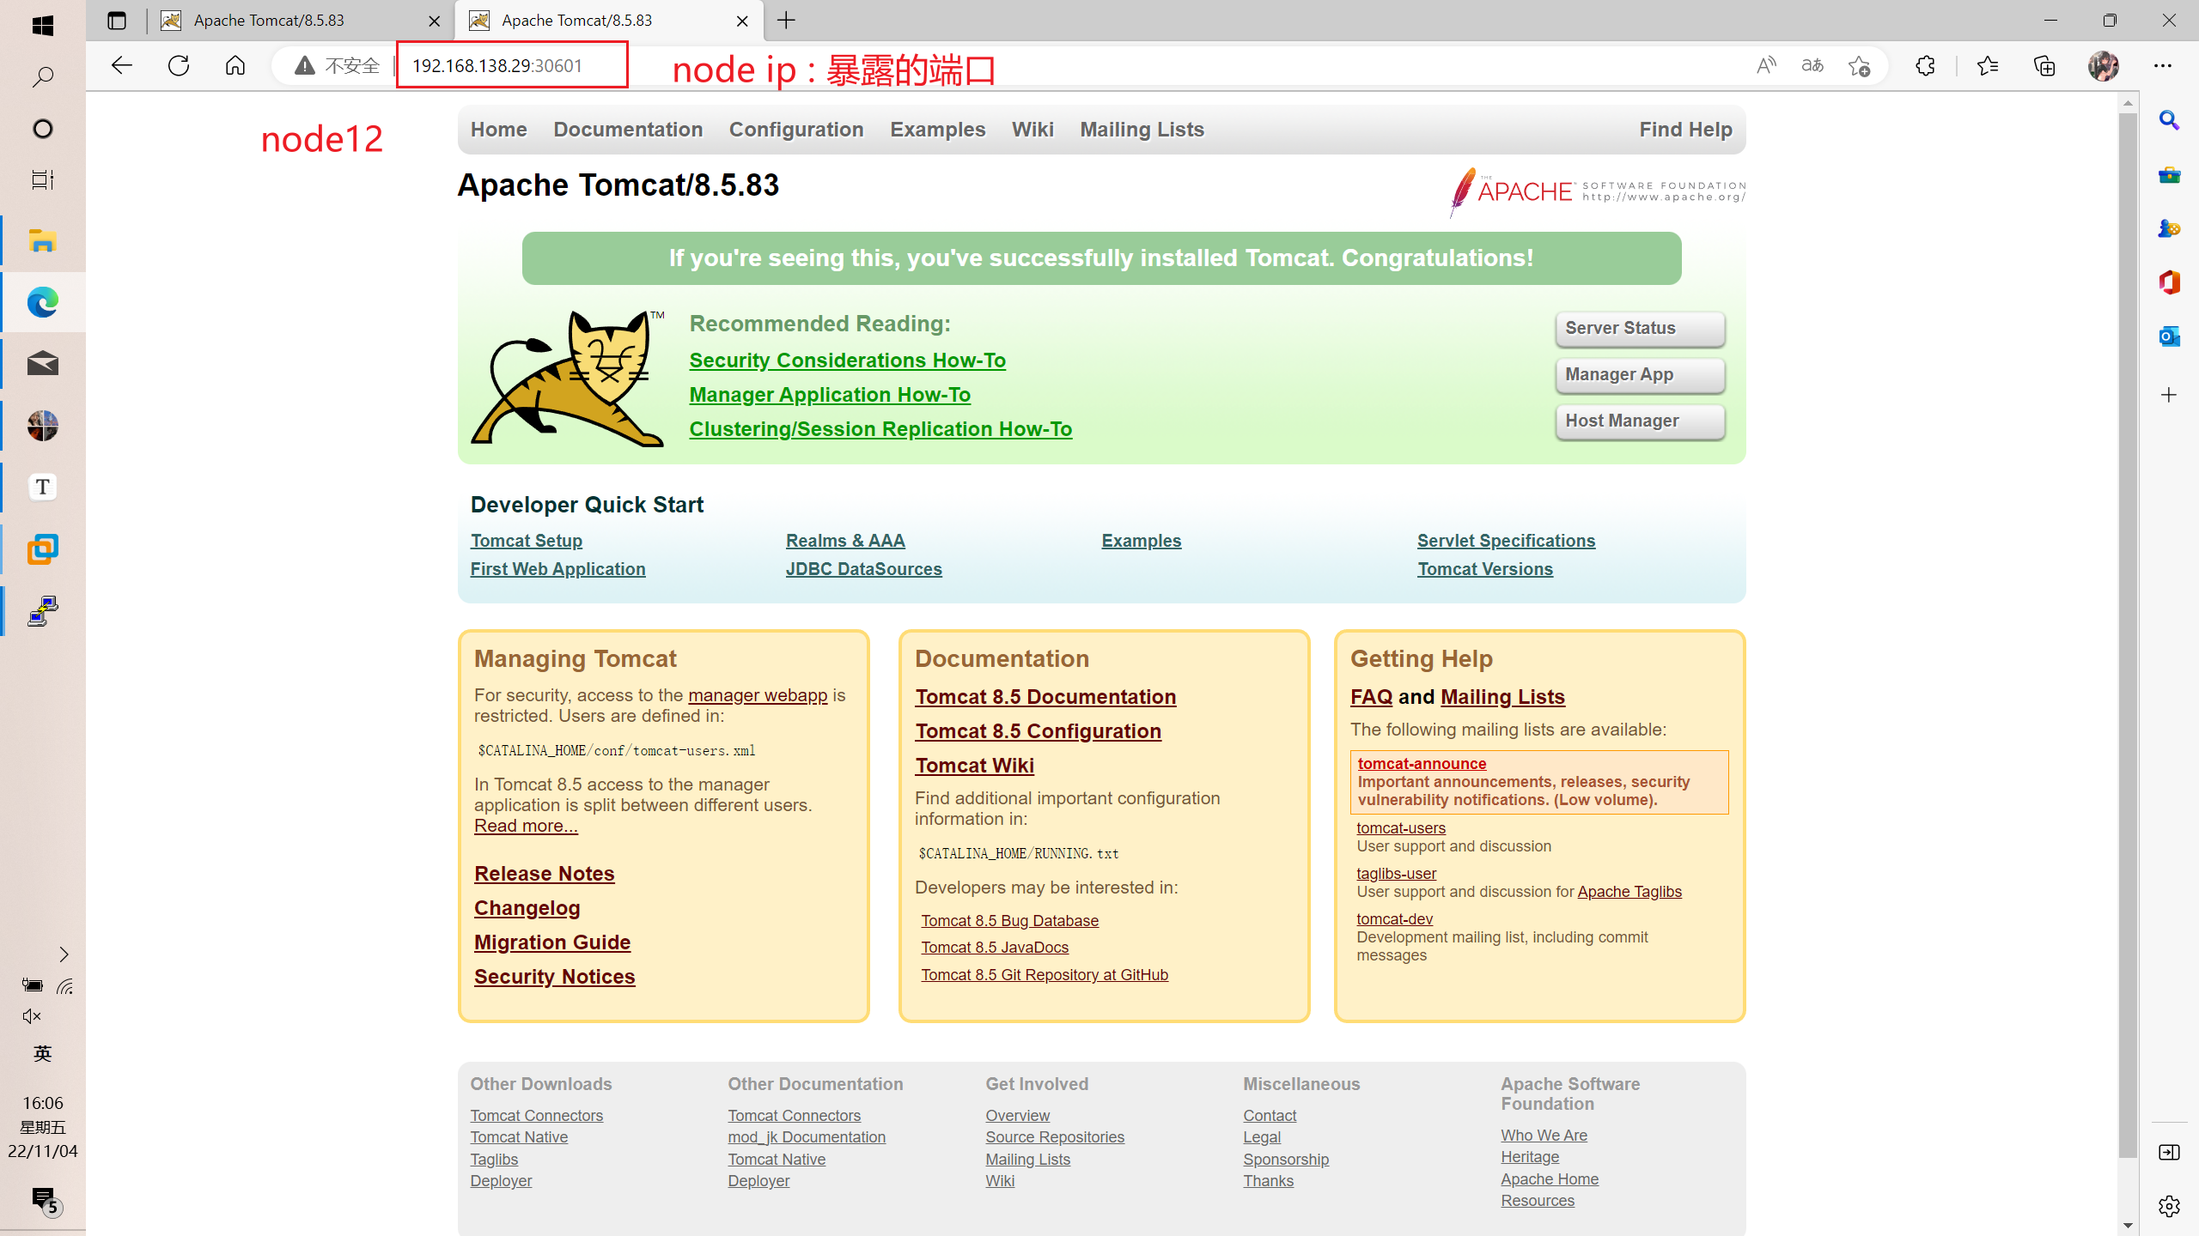Add page to favorites star icon
The image size is (2199, 1236).
[1860, 65]
